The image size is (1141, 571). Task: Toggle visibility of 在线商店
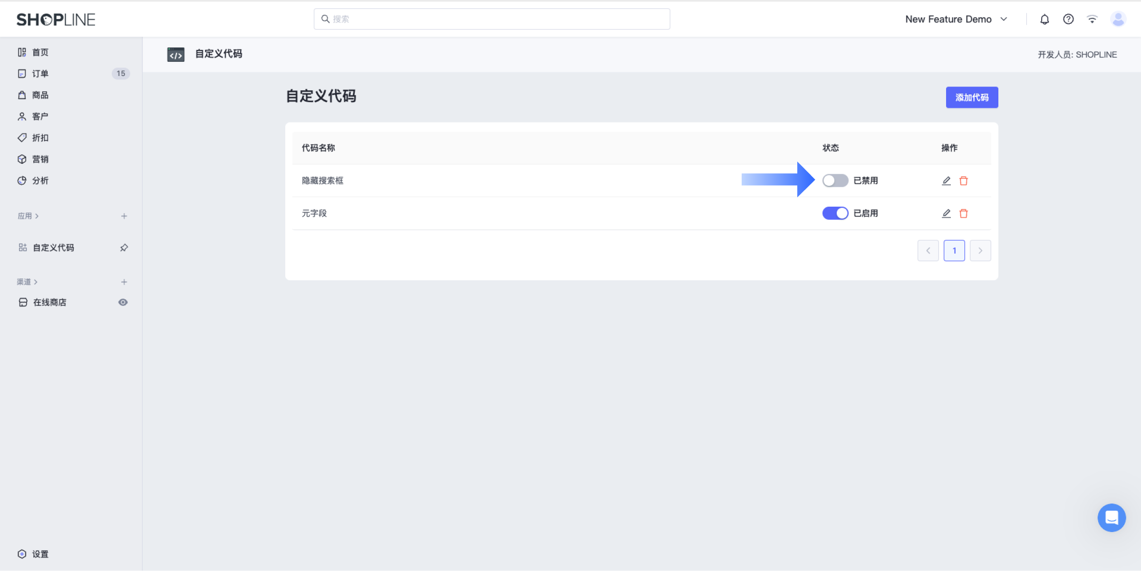pos(123,302)
